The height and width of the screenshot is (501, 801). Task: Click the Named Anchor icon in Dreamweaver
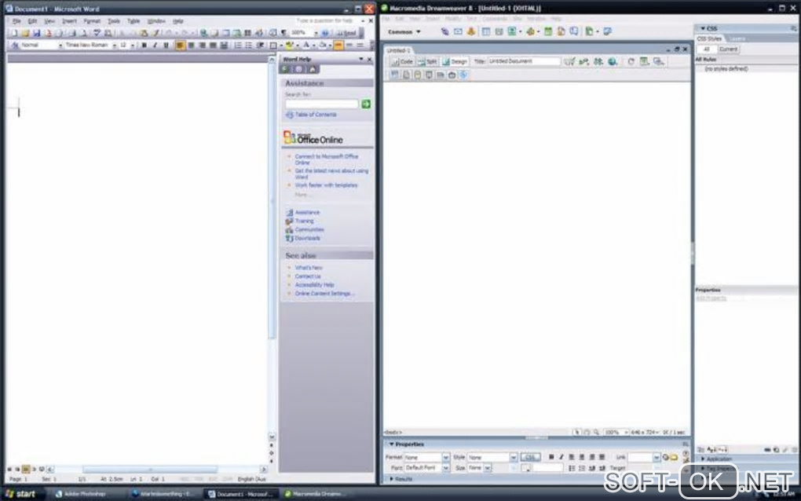pyautogui.click(x=470, y=31)
